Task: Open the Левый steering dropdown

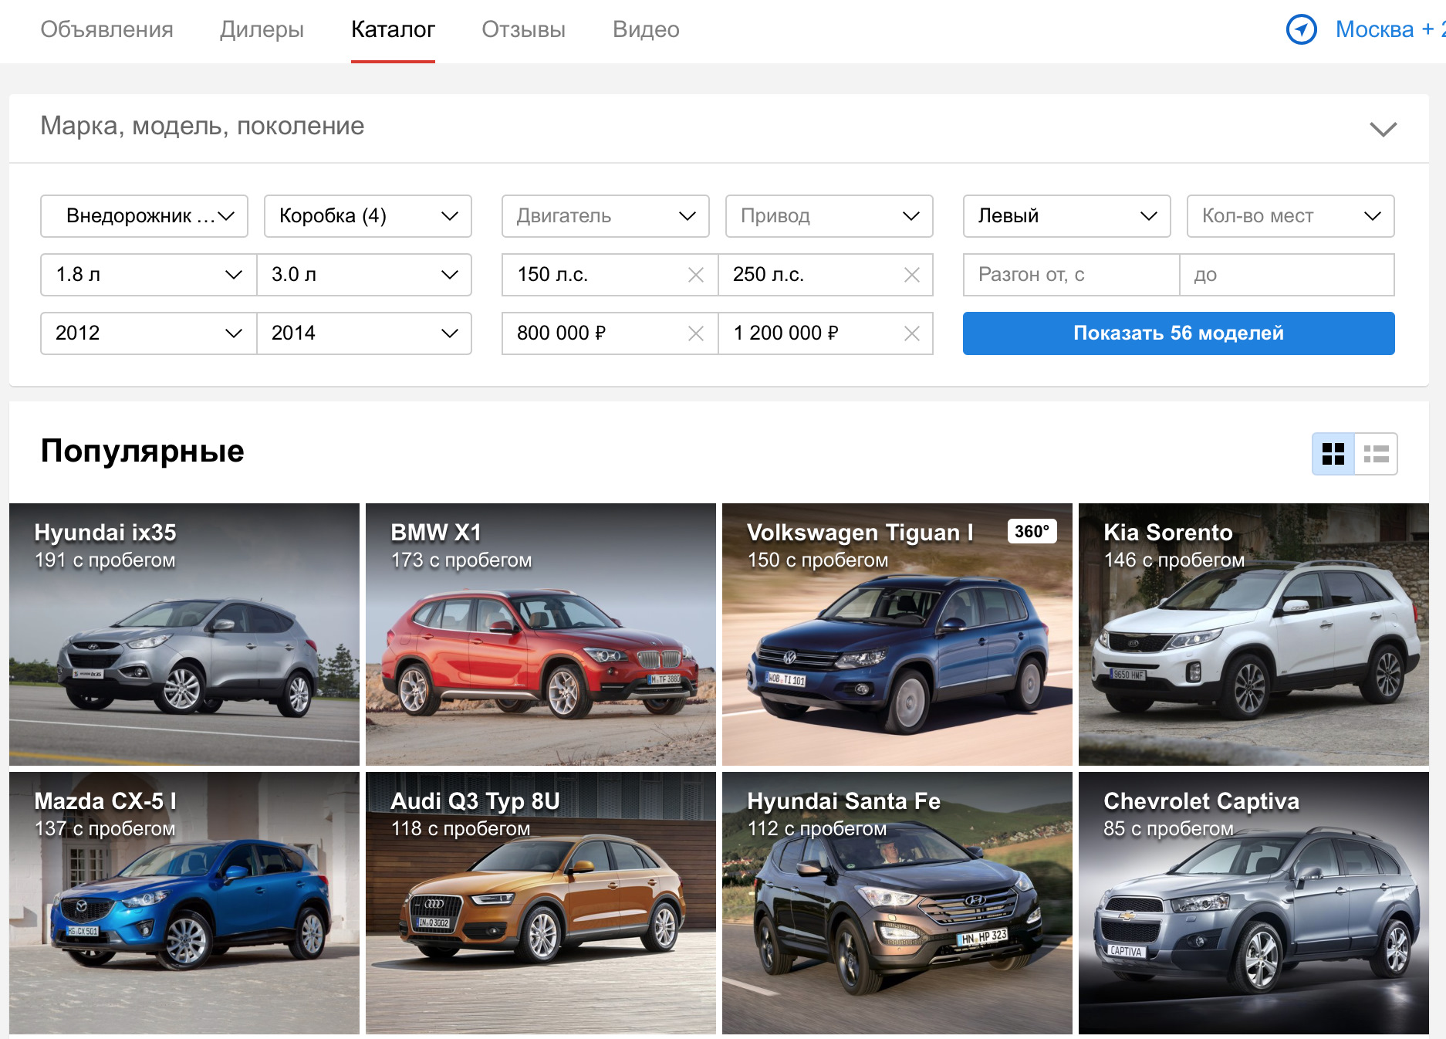Action: (1067, 216)
